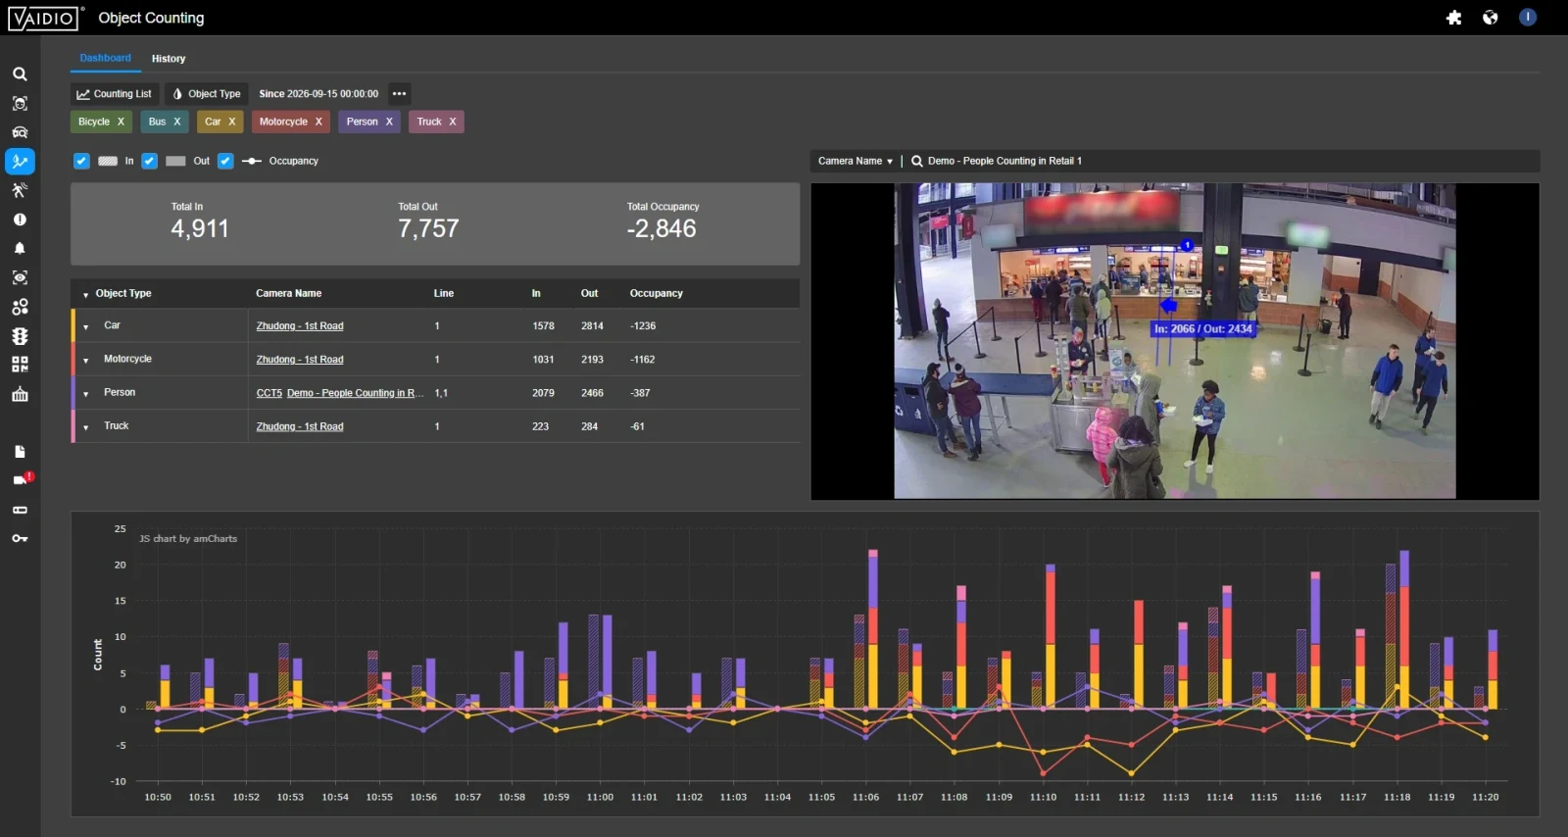Open the Demo - People Counting link in Person row
The height and width of the screenshot is (837, 1568).
click(355, 393)
